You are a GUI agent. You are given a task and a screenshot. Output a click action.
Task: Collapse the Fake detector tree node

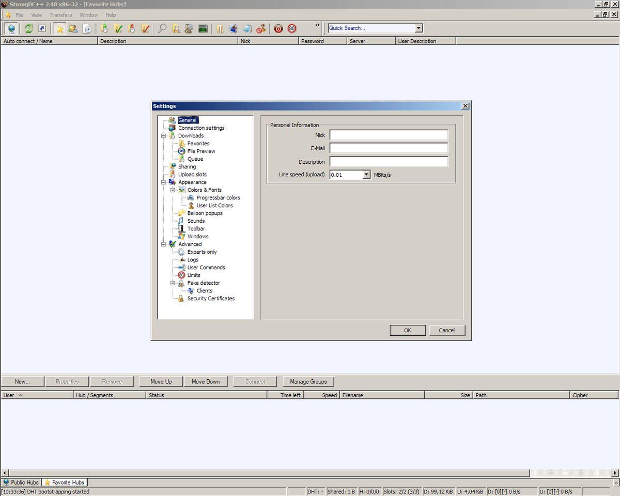[173, 283]
